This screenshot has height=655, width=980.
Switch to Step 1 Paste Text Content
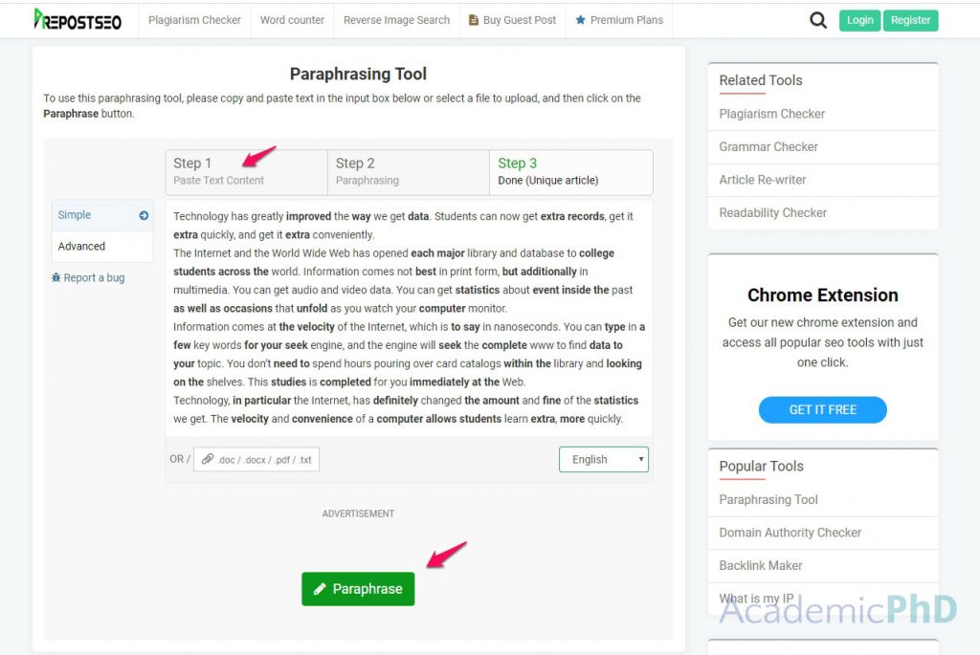tap(246, 172)
